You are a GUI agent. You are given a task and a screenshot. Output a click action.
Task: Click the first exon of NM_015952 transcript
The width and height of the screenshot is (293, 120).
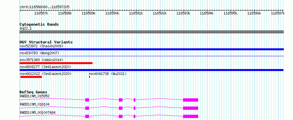[x=87, y=100]
